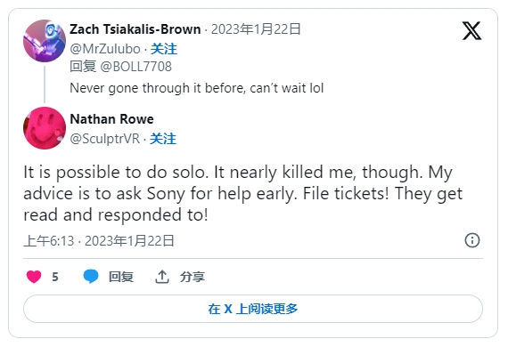Open Zach Tsiakalis-Brown's avatar
The image size is (508, 347).
click(45, 40)
